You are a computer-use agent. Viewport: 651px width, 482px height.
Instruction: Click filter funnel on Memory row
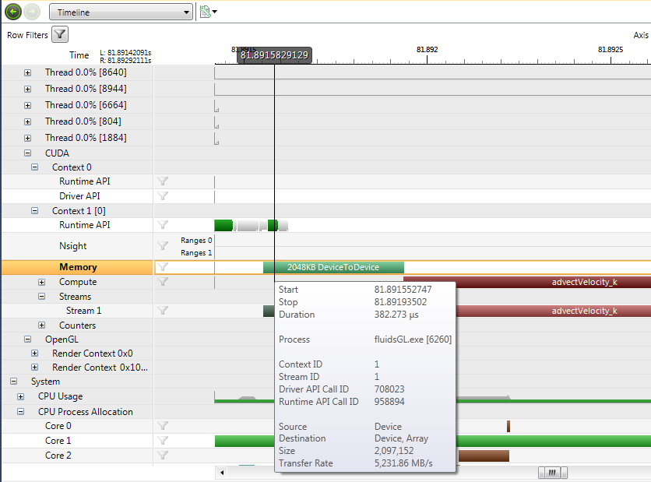coord(163,267)
